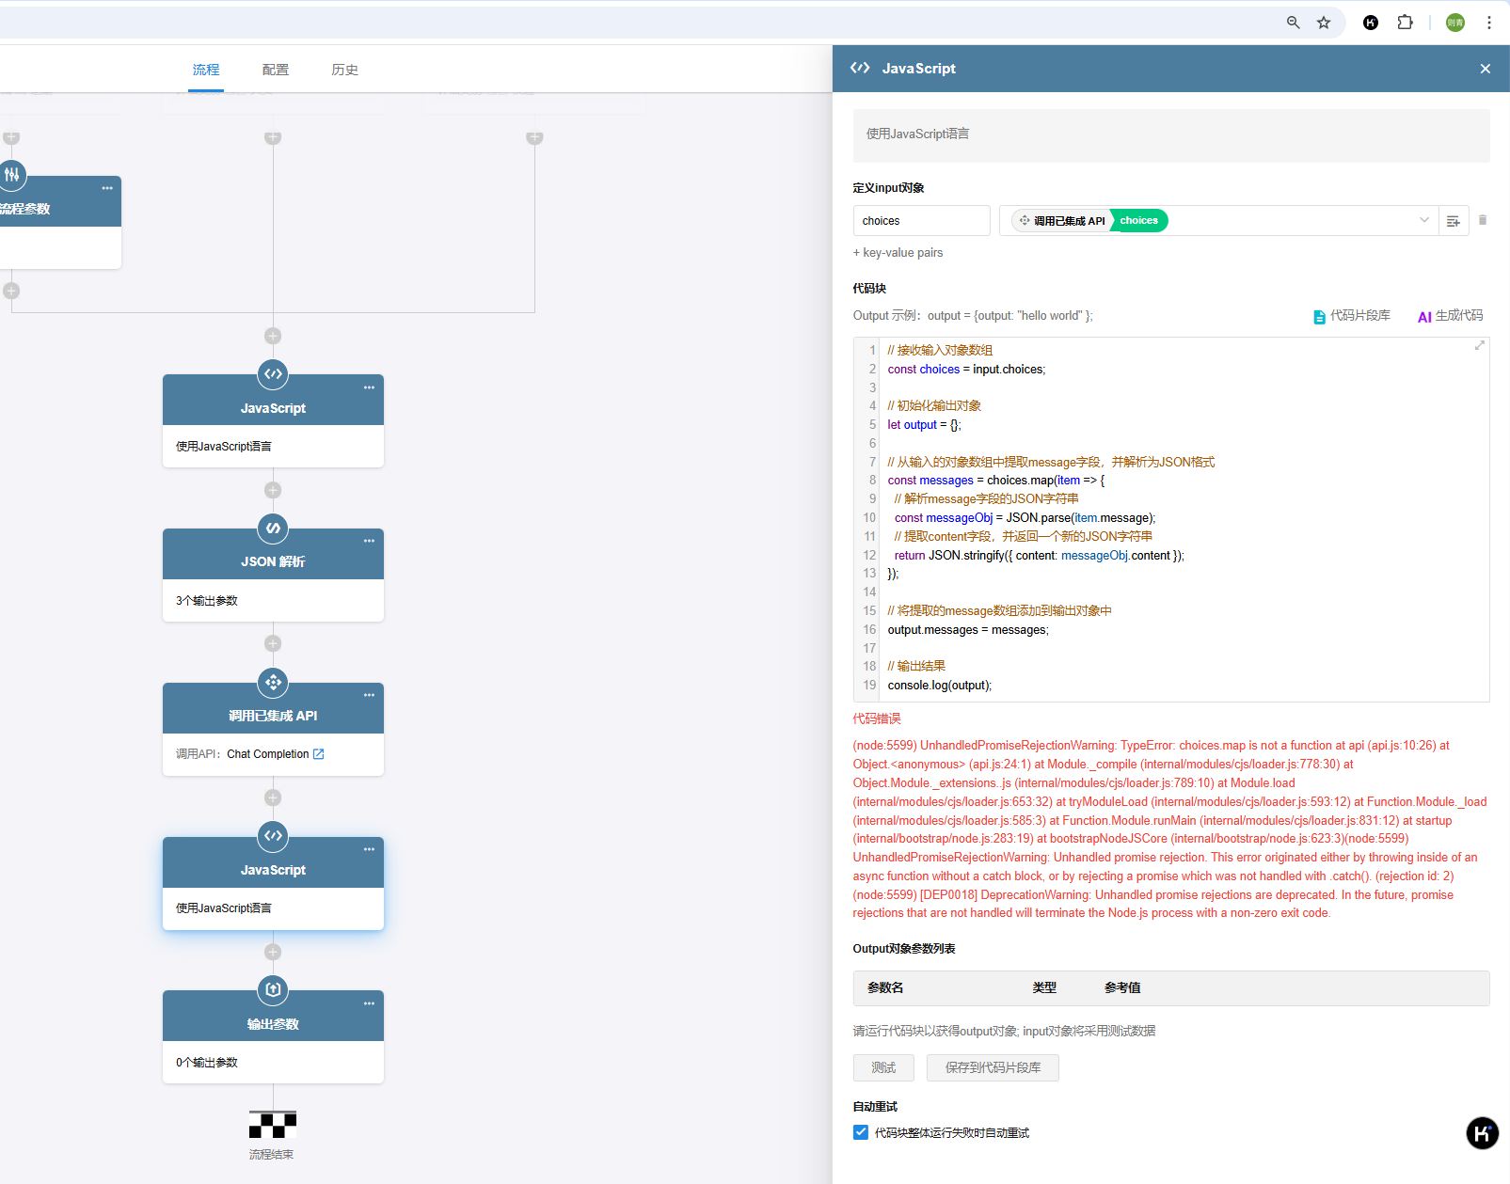
Task: Expand the choices value dropdown arrow
Action: [x=1423, y=220]
